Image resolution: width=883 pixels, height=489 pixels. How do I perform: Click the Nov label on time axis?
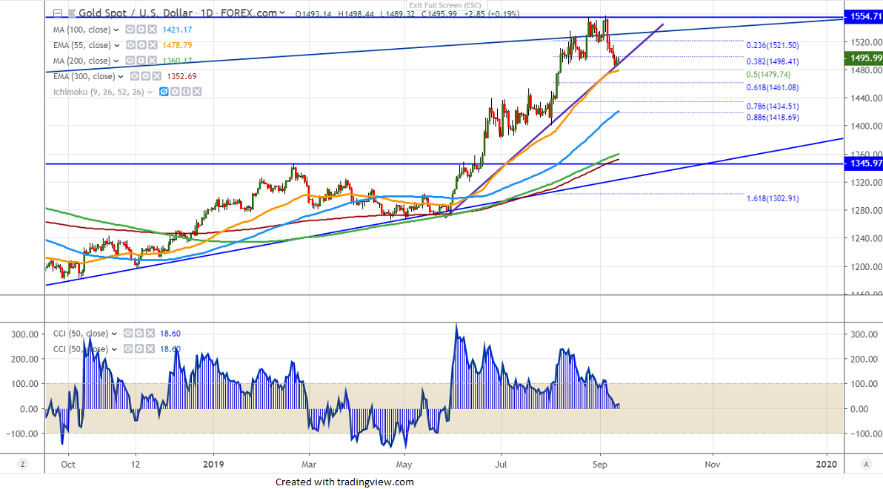tap(713, 465)
